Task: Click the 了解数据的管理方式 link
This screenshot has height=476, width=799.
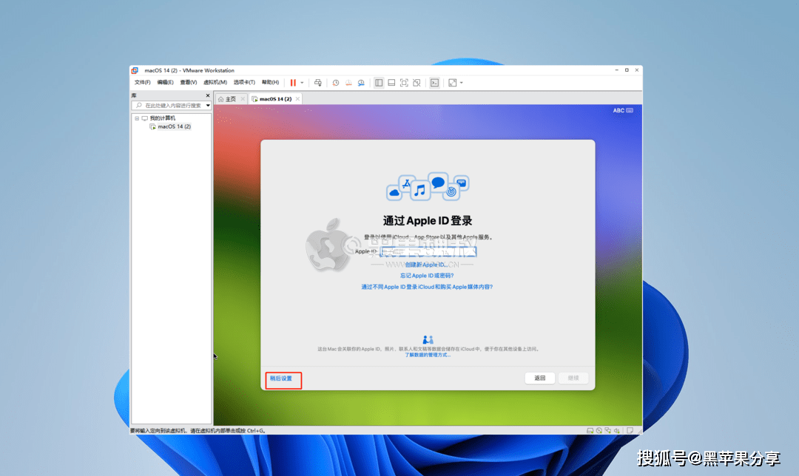Action: coord(428,355)
